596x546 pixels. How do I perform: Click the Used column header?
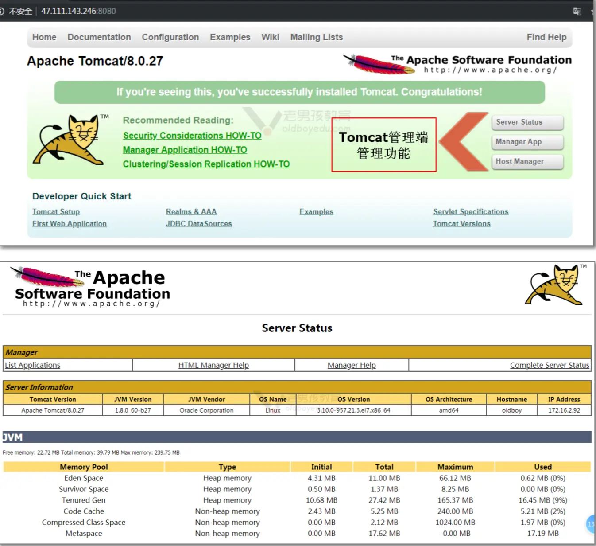543,467
